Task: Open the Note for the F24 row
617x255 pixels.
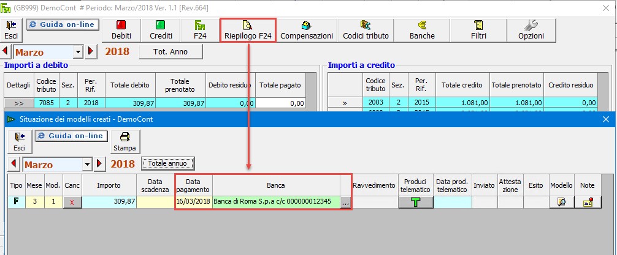Action: pyautogui.click(x=588, y=202)
